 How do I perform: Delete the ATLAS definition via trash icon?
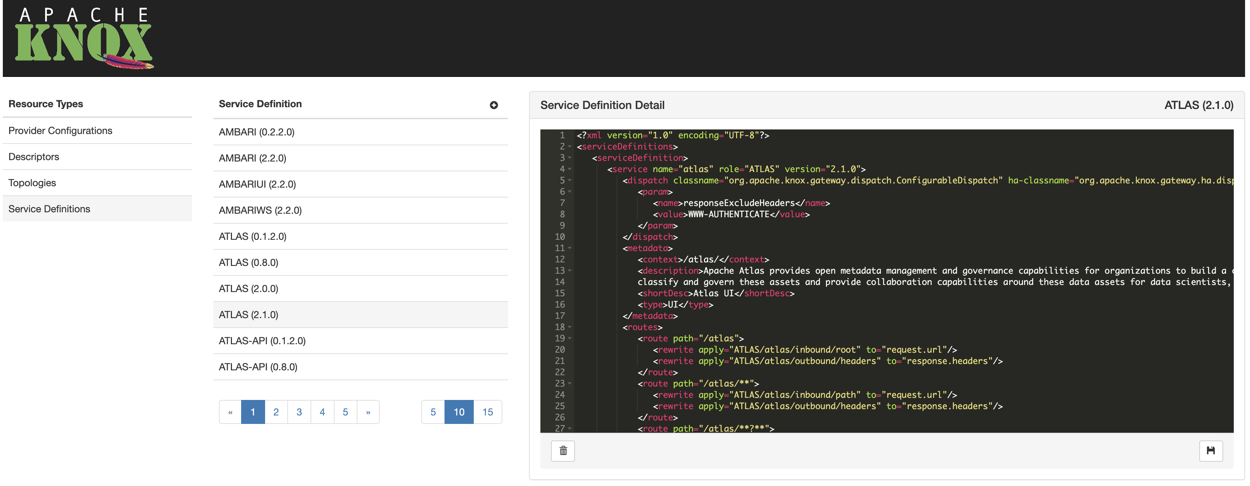tap(562, 451)
